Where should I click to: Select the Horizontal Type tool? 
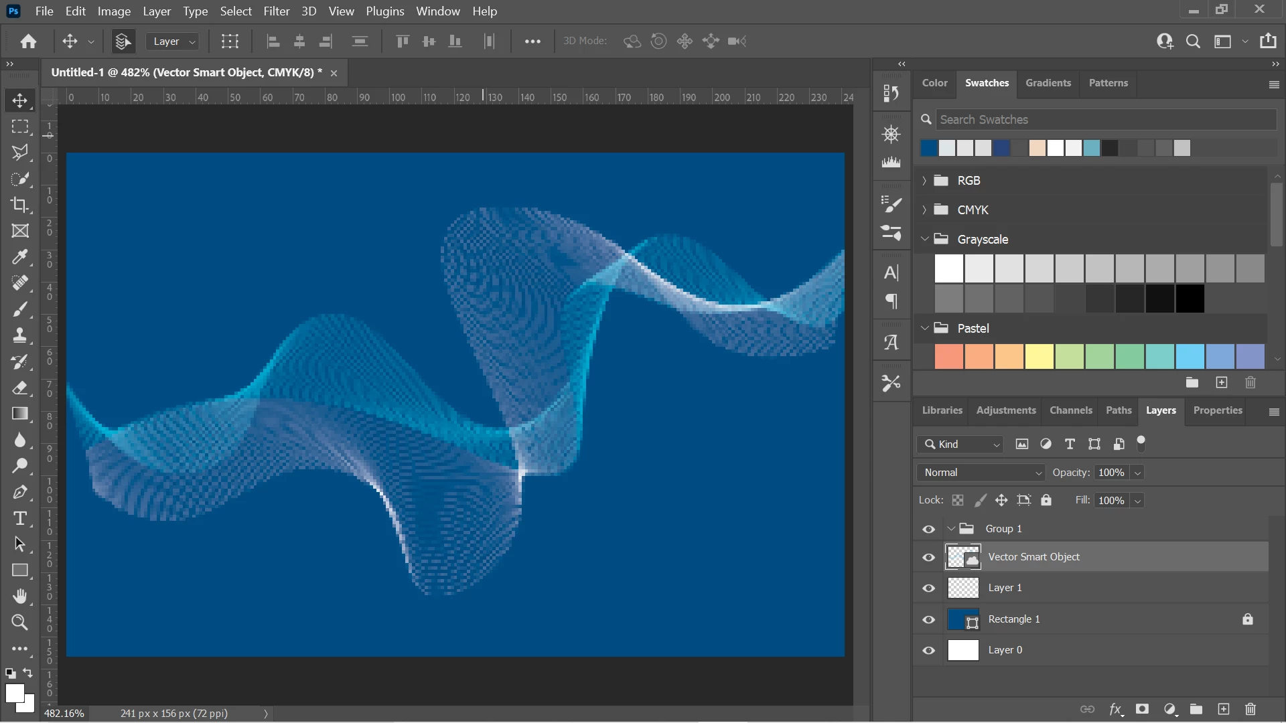click(19, 518)
